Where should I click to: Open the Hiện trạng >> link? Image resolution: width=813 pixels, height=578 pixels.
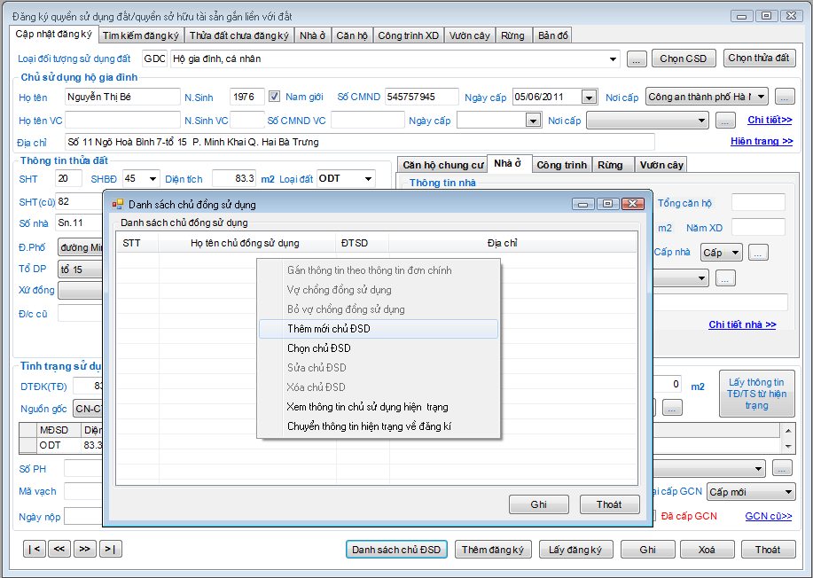pyautogui.click(x=762, y=141)
